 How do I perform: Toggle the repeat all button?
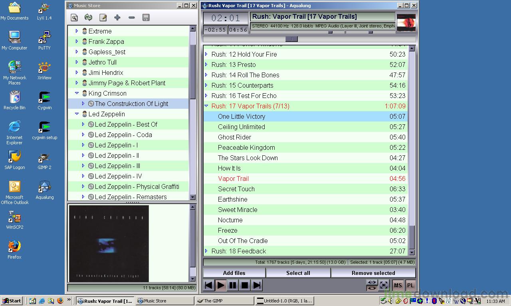click(x=372, y=288)
